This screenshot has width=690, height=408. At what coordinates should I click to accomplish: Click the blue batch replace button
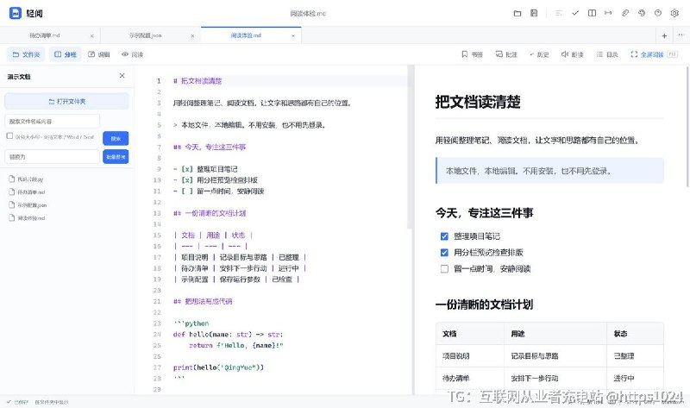tap(116, 157)
